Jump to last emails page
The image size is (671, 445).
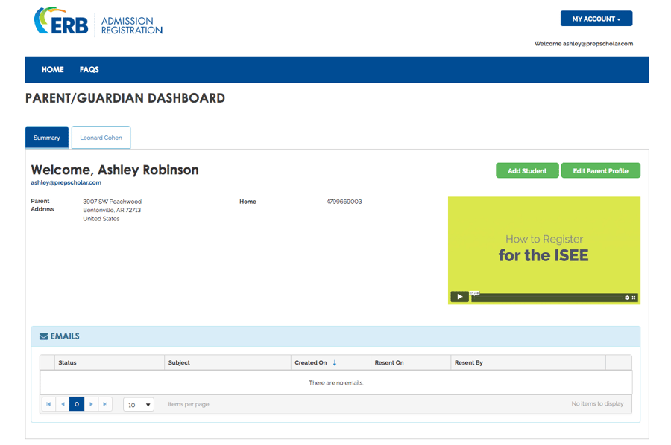point(105,404)
